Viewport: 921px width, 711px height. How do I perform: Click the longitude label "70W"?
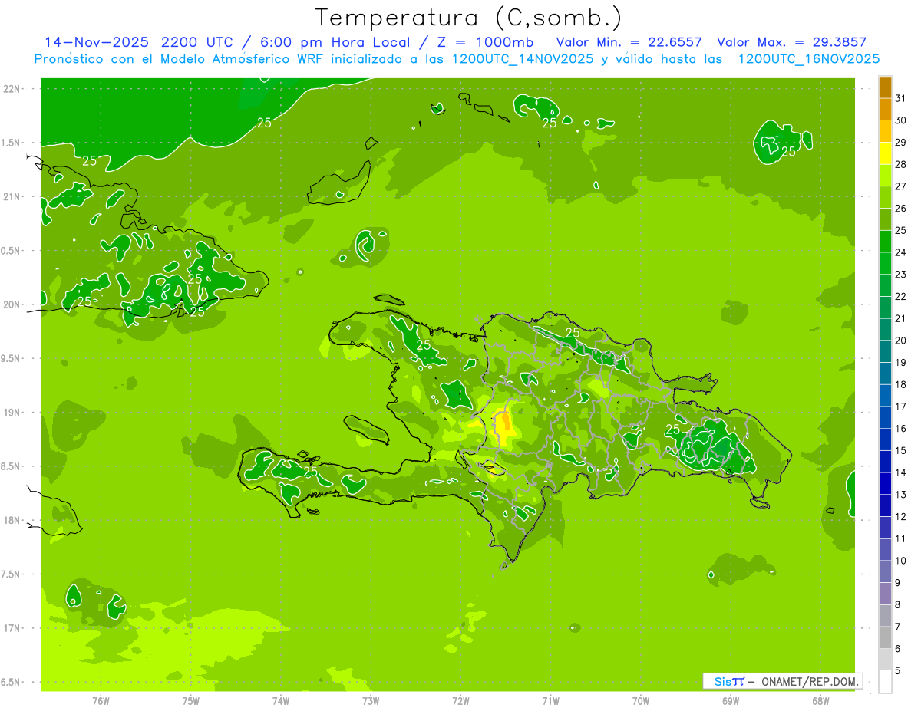pos(641,701)
